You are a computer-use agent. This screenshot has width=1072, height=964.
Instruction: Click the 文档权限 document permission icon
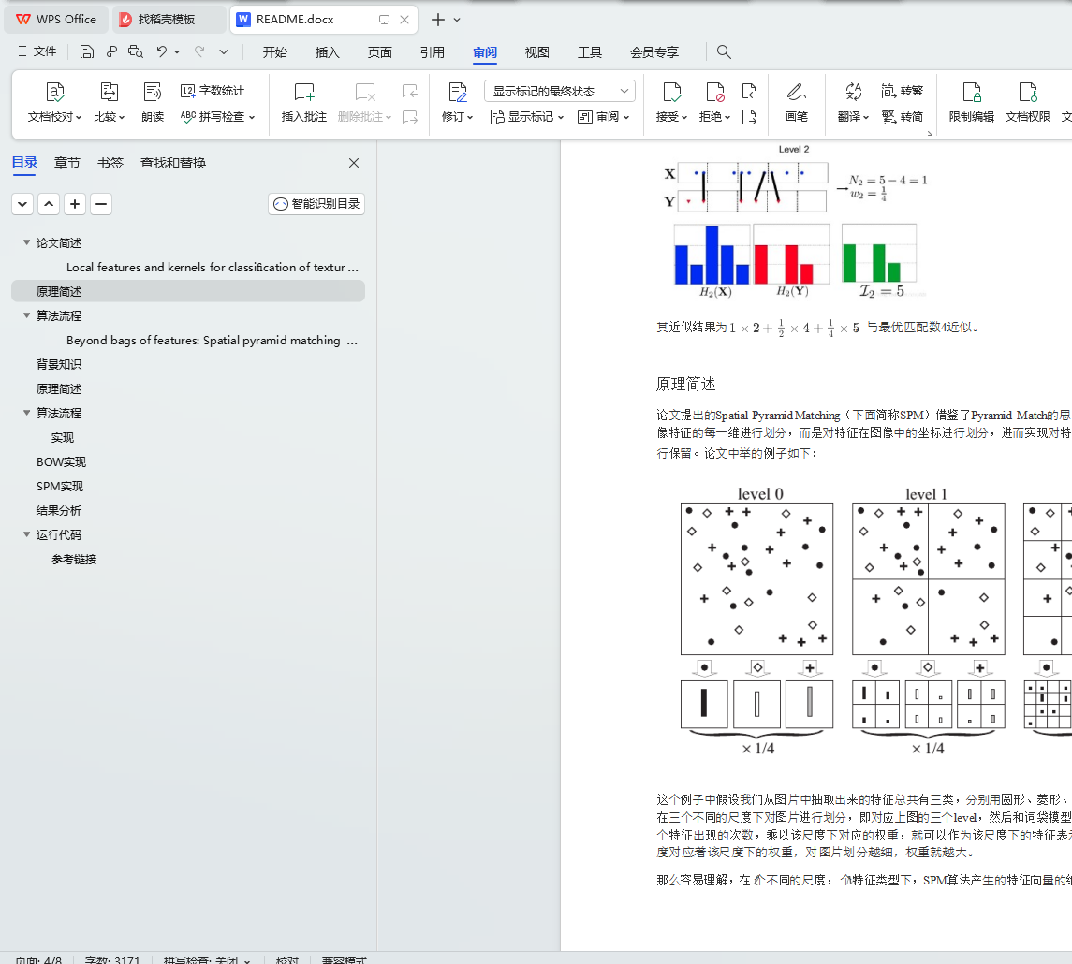pos(1027,92)
